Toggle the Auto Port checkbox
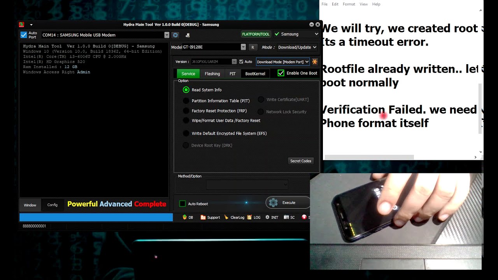This screenshot has width=498, height=280. click(x=24, y=35)
